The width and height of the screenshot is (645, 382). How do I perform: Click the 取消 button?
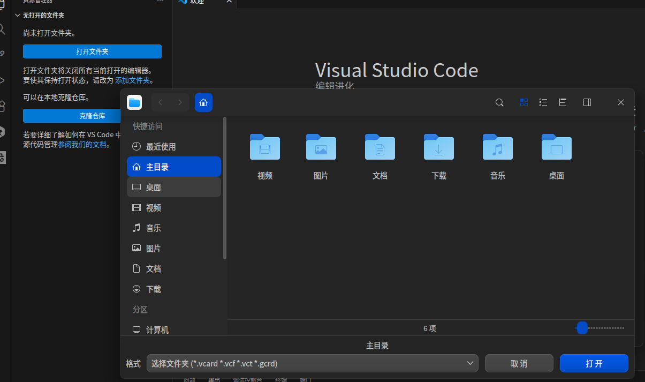point(519,363)
